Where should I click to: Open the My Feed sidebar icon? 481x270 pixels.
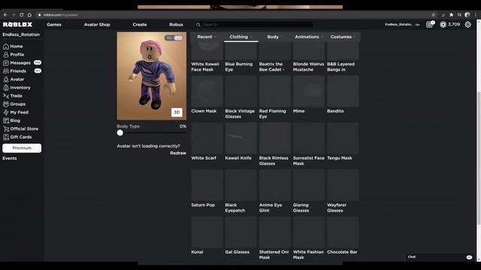(6, 112)
